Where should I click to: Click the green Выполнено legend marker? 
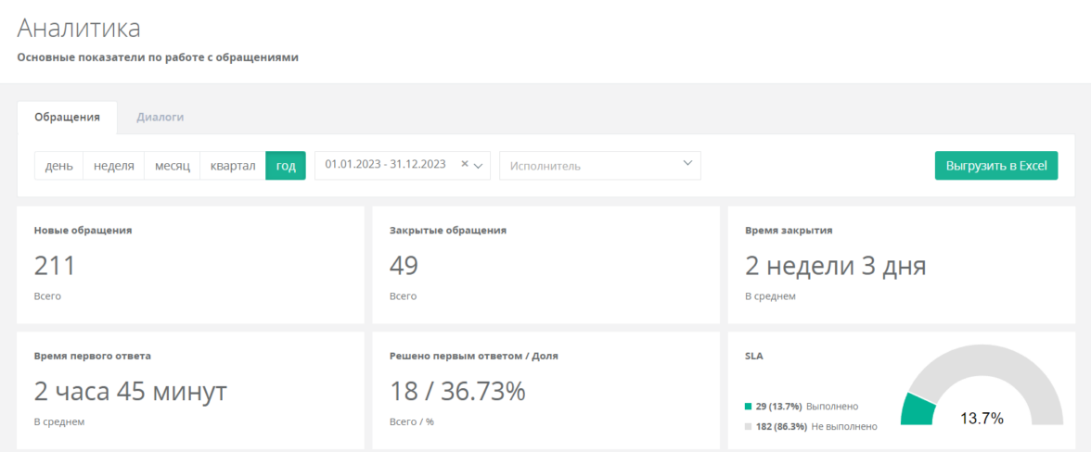(748, 407)
